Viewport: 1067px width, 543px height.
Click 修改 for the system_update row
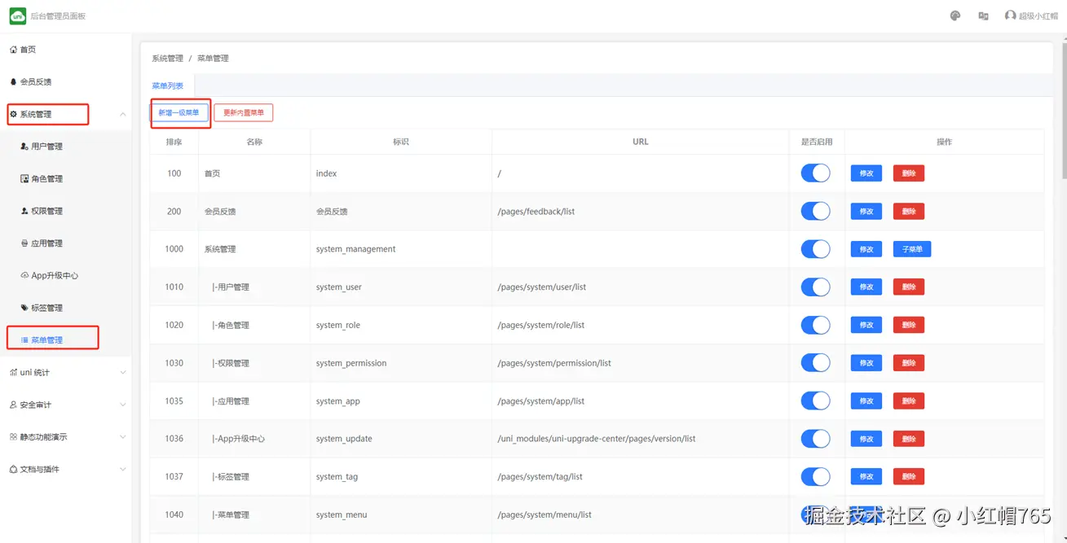click(866, 439)
